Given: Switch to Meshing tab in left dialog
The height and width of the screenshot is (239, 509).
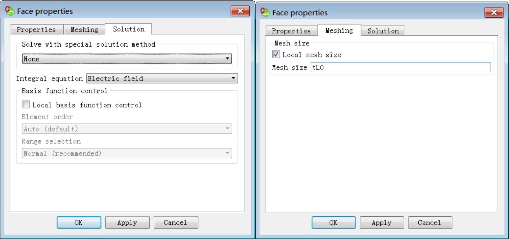Looking at the screenshot, I should (x=84, y=29).
